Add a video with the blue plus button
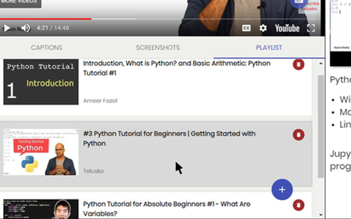This screenshot has width=351, height=219. click(282, 189)
